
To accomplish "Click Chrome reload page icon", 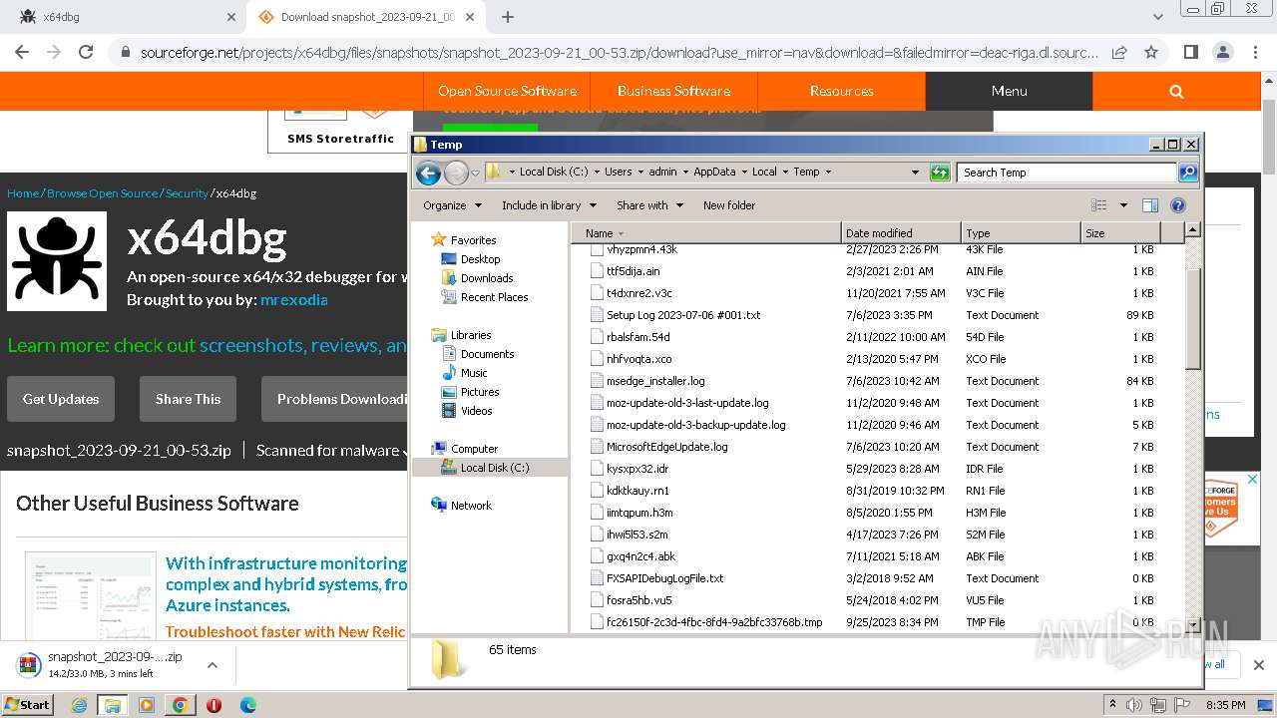I will (86, 52).
